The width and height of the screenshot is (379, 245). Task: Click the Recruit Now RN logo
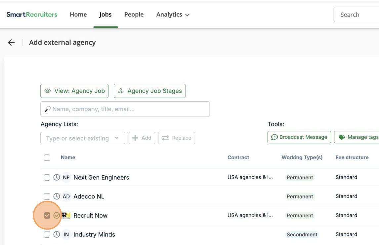click(66, 215)
